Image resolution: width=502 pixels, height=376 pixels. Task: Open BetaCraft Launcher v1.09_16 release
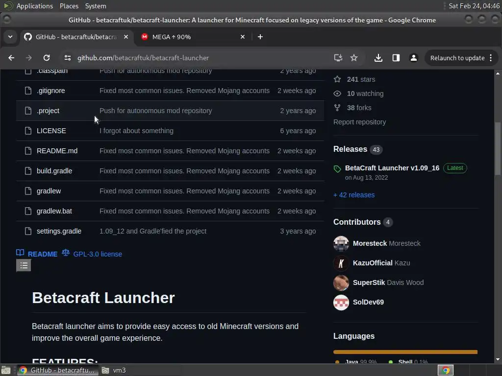tap(392, 168)
